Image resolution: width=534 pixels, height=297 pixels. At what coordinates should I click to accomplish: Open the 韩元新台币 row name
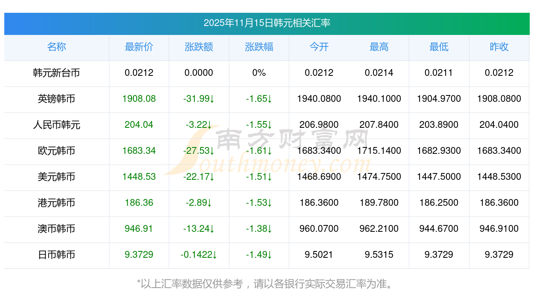click(x=56, y=73)
